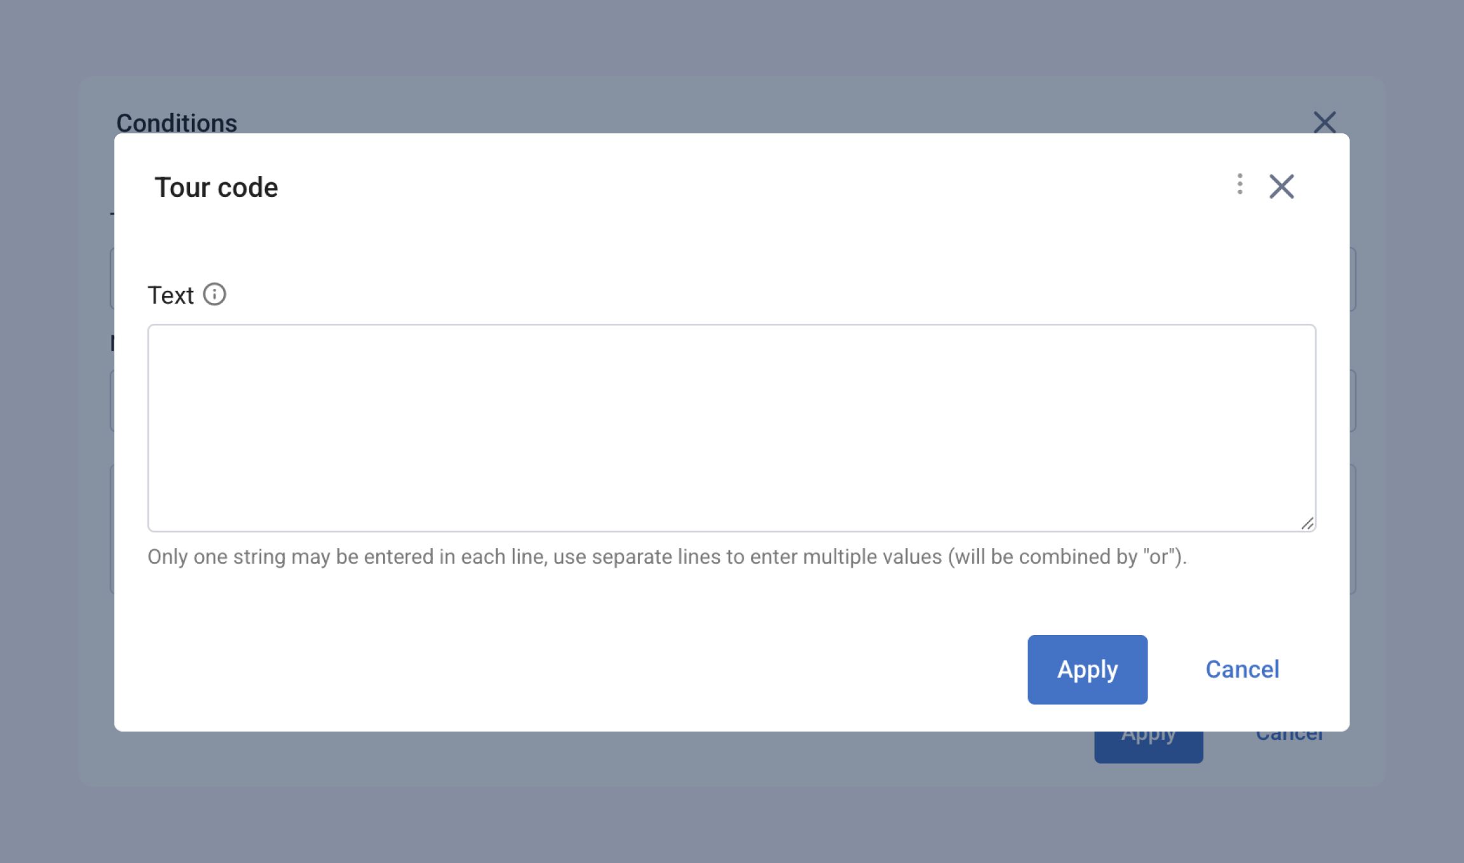Close the Tour code dialog
Viewport: 1464px width, 863px height.
click(1281, 187)
